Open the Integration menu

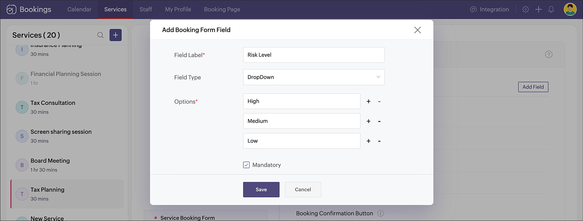(490, 9)
